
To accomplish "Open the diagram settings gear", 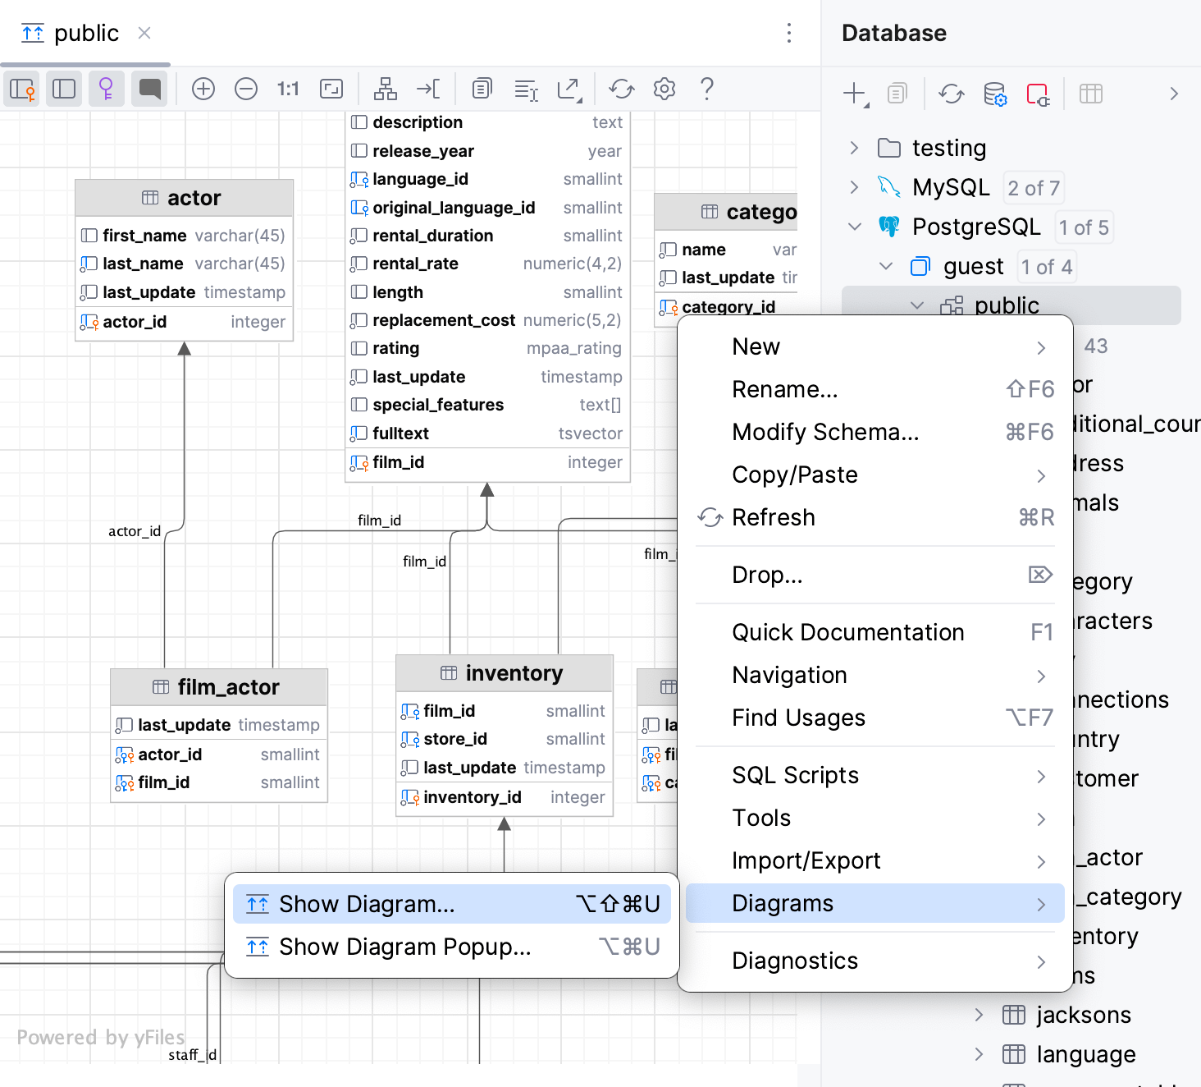I will pos(664,89).
